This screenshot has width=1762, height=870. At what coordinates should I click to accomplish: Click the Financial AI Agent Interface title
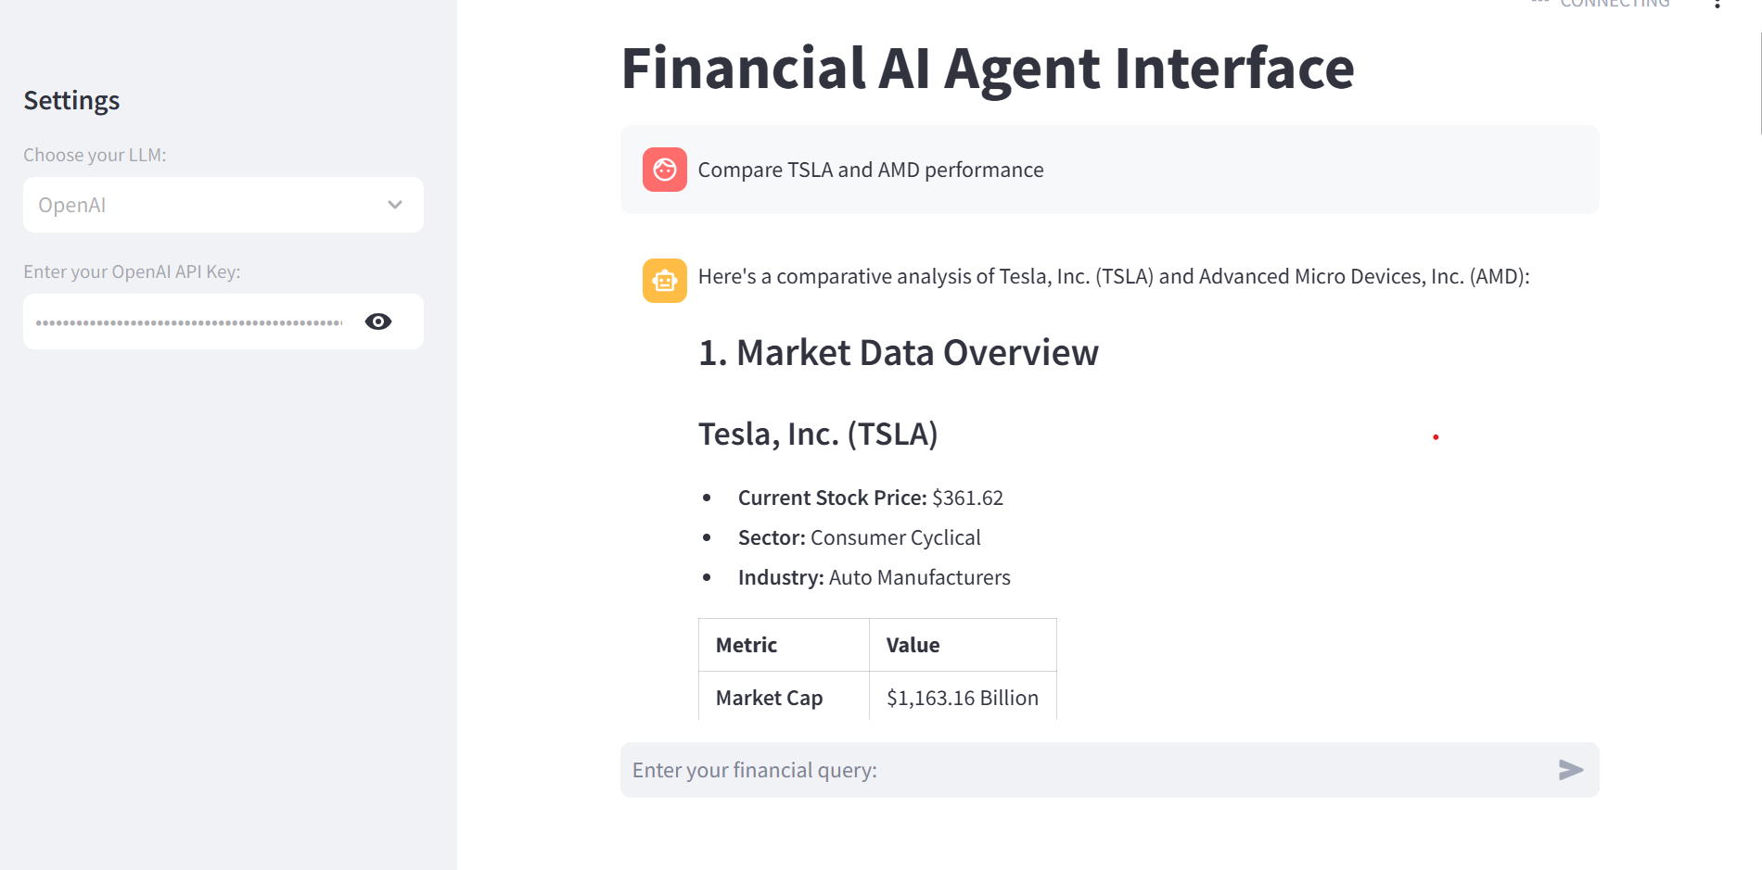click(x=987, y=69)
